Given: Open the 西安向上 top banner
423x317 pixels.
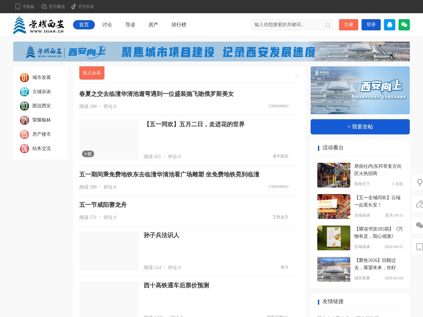Looking at the screenshot, I should point(211,52).
